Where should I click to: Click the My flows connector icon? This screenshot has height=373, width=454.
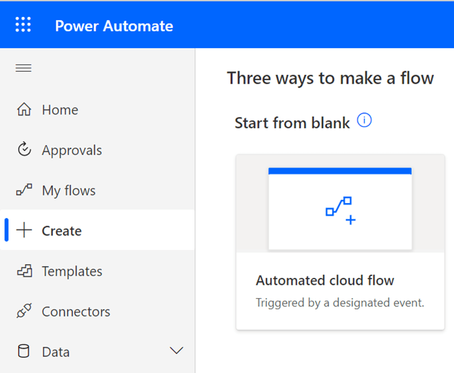pos(24,190)
